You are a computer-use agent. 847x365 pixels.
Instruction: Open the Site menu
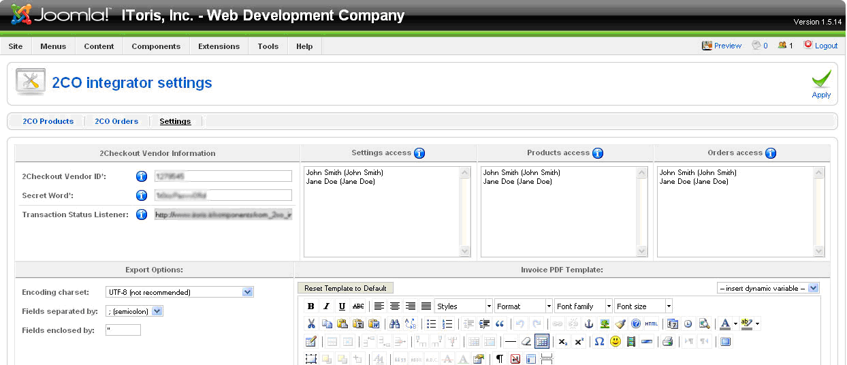tap(16, 46)
